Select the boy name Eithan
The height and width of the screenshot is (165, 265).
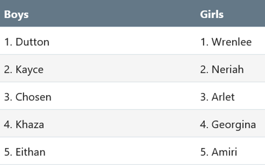coord(31,152)
